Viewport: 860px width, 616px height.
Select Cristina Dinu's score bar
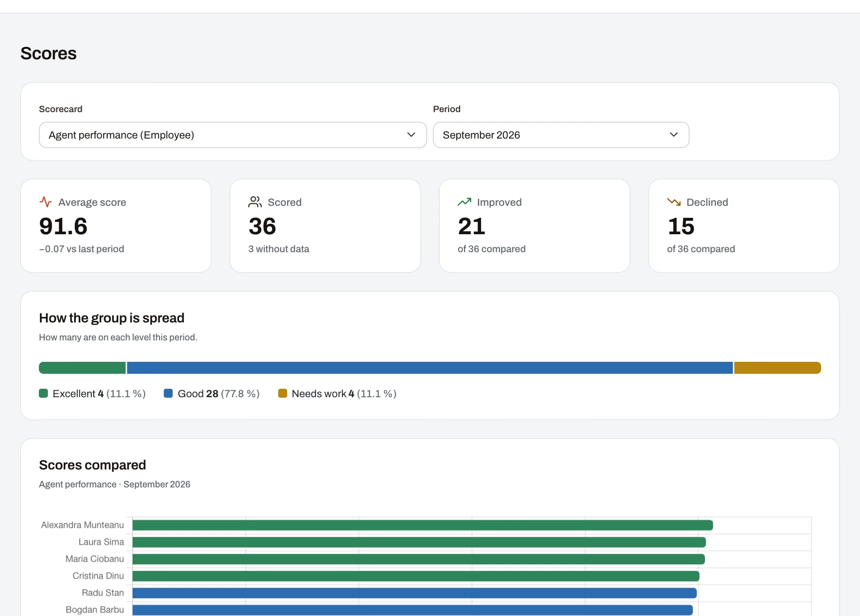coord(416,576)
